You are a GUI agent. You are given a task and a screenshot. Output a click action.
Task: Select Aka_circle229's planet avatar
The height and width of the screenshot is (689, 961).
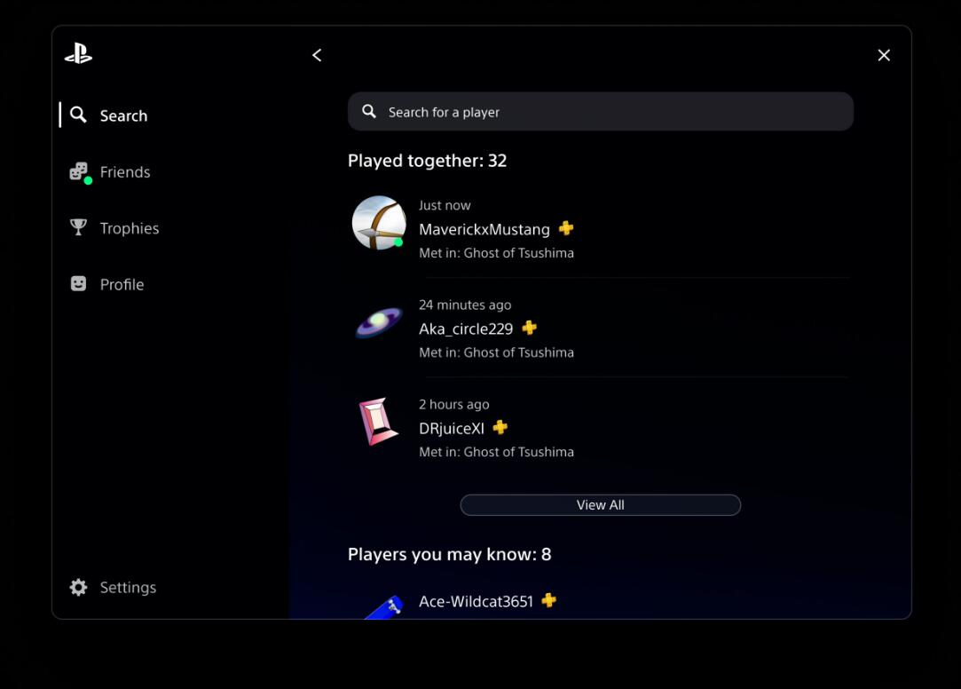pyautogui.click(x=379, y=321)
